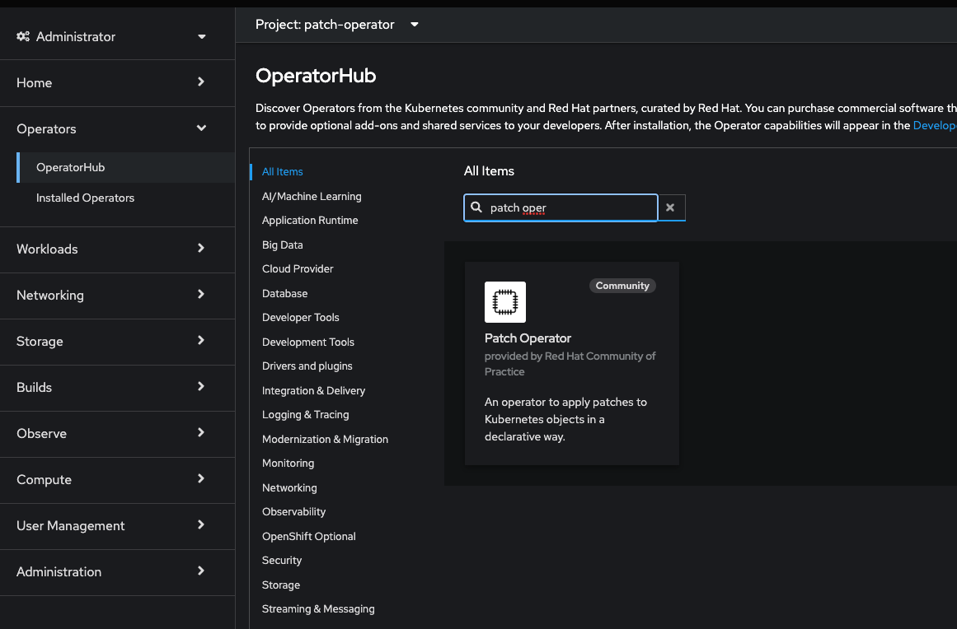
Task: Open the Project patch-operator dropdown
Action: tap(414, 25)
